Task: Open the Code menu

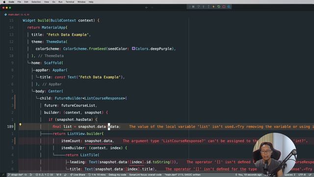Action: tap(11, 2)
